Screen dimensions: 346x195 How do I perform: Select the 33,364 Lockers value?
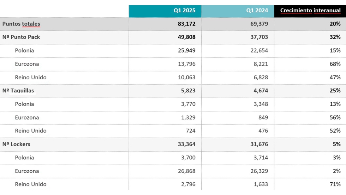click(x=187, y=144)
